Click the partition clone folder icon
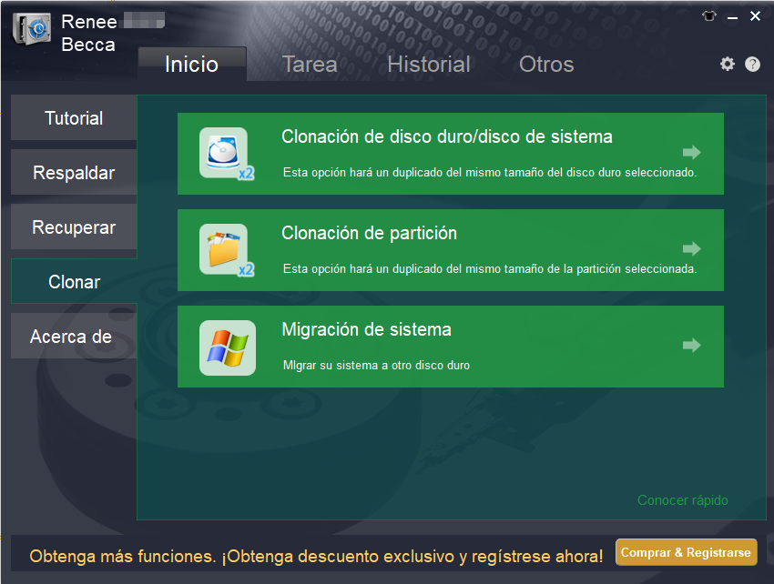774x584 pixels. point(225,249)
